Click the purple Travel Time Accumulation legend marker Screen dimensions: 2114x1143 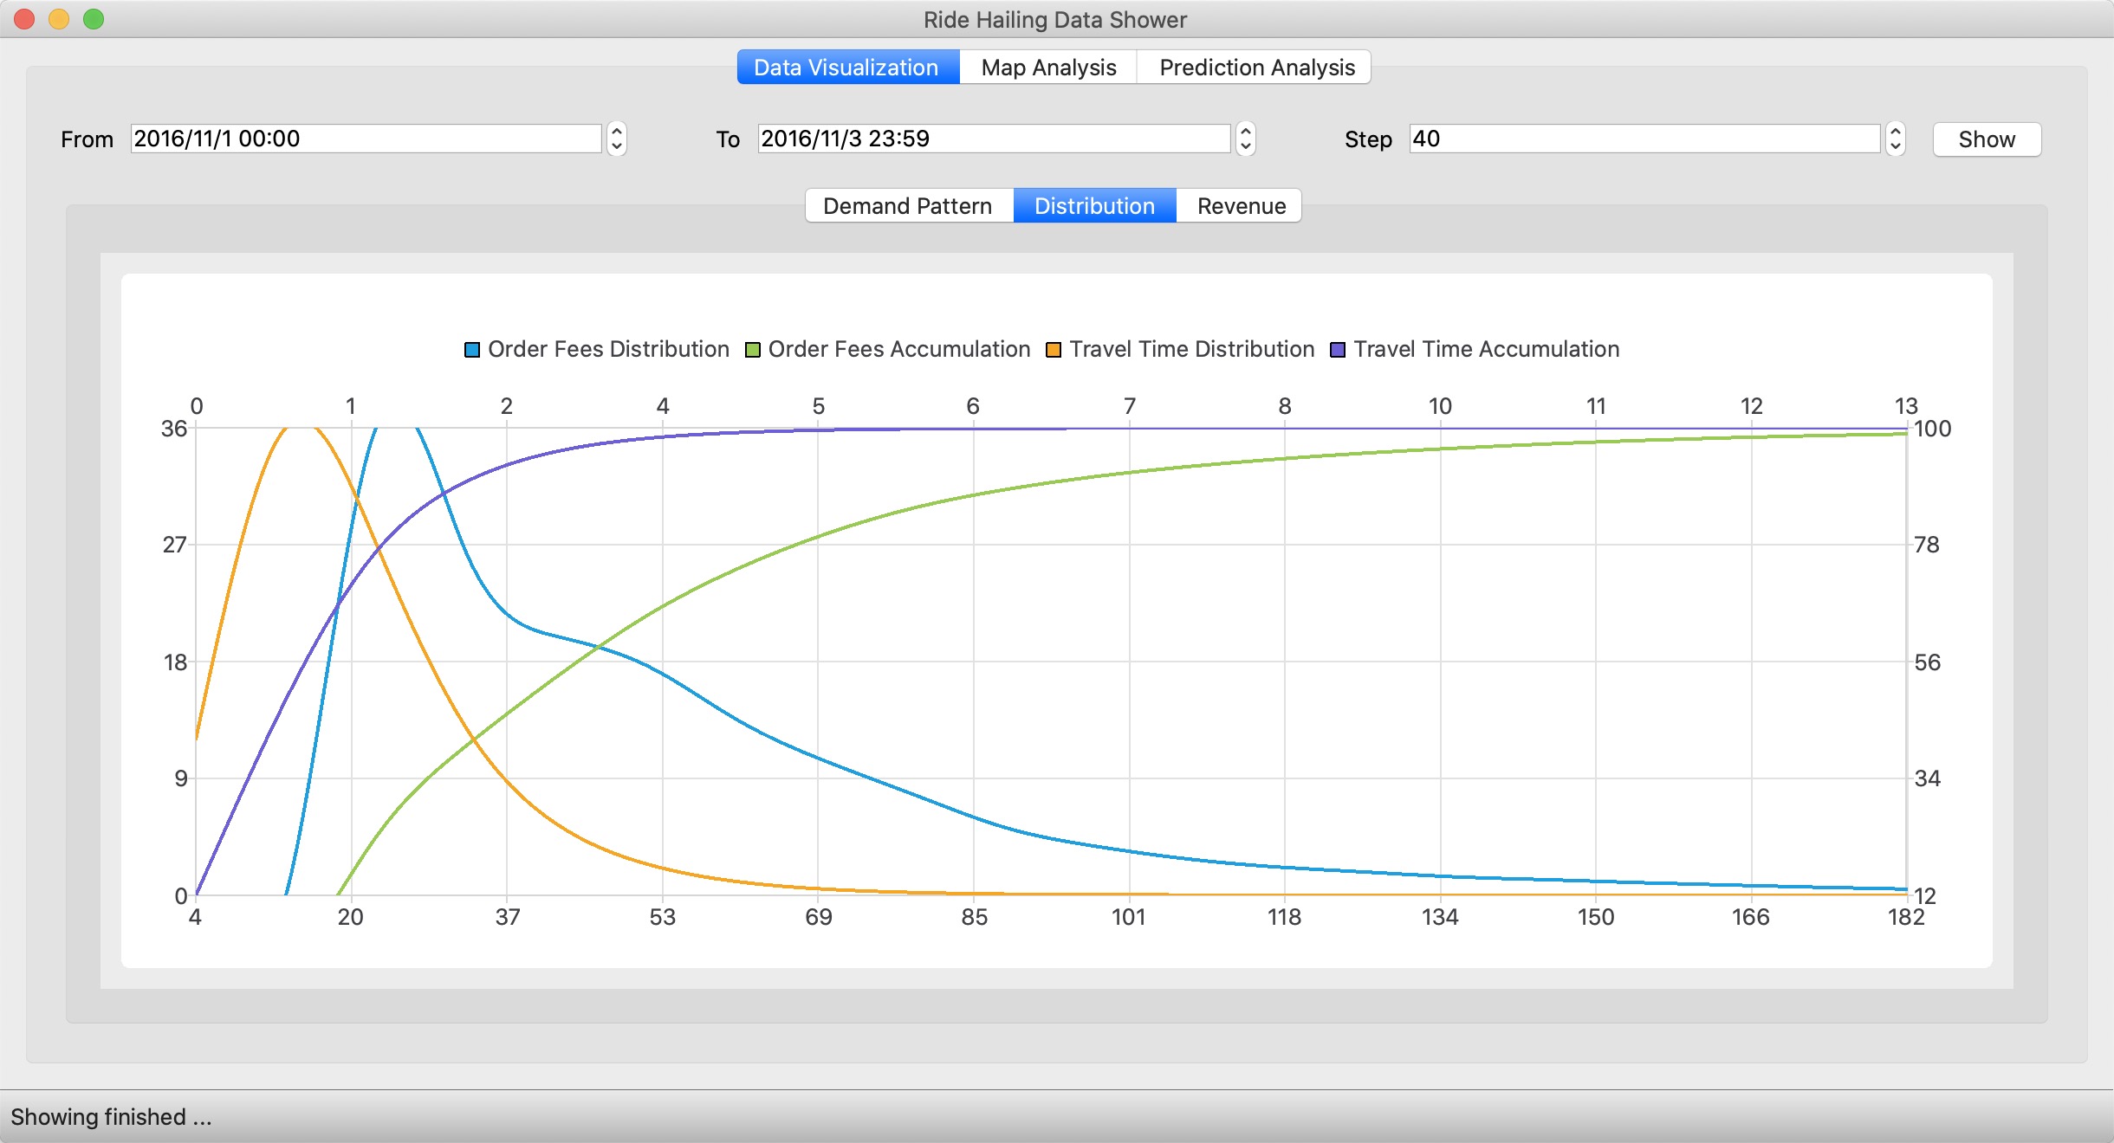(1338, 350)
